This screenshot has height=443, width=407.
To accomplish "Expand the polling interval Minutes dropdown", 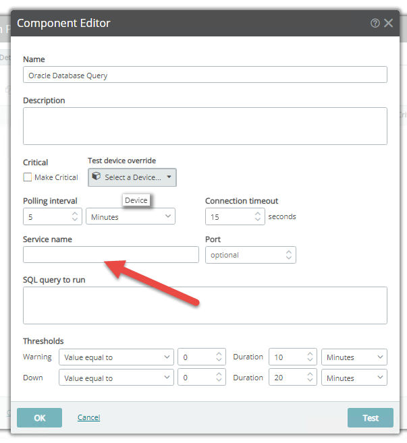I will coord(130,216).
